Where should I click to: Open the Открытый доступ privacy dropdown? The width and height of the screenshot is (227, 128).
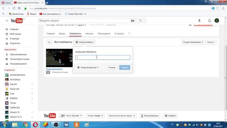point(88,68)
